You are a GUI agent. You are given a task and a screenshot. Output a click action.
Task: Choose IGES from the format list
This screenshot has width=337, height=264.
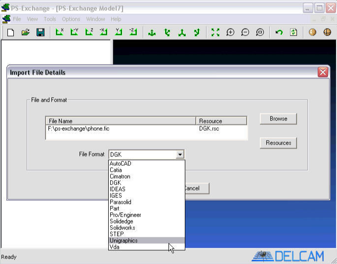tap(147, 196)
